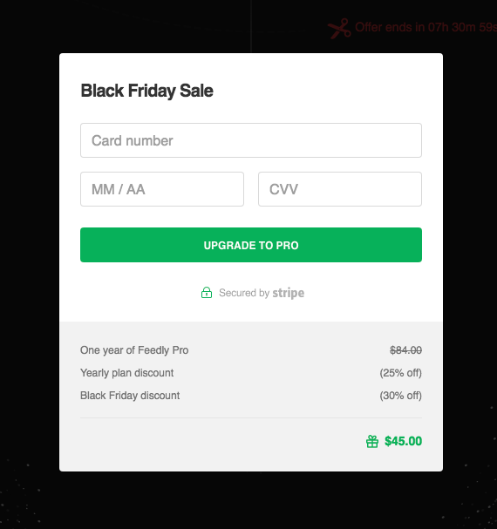Click the $45.00 total price
This screenshot has width=497, height=529.
[403, 441]
